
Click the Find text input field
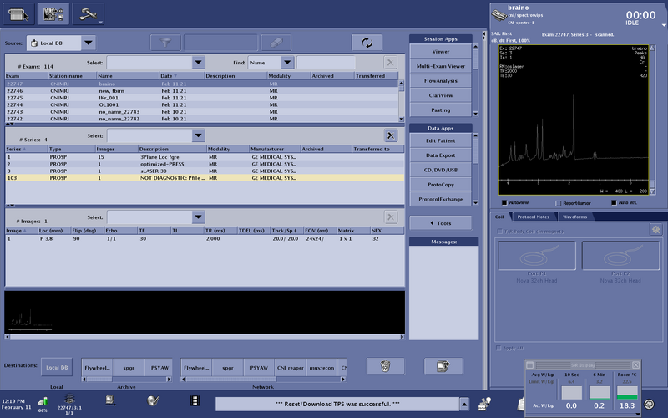tap(326, 63)
